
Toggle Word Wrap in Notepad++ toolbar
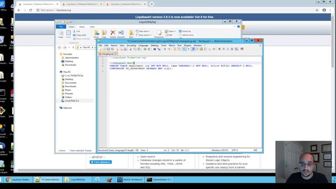click(184, 49)
